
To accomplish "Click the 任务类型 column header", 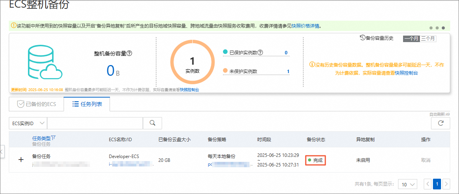I will tap(41, 138).
